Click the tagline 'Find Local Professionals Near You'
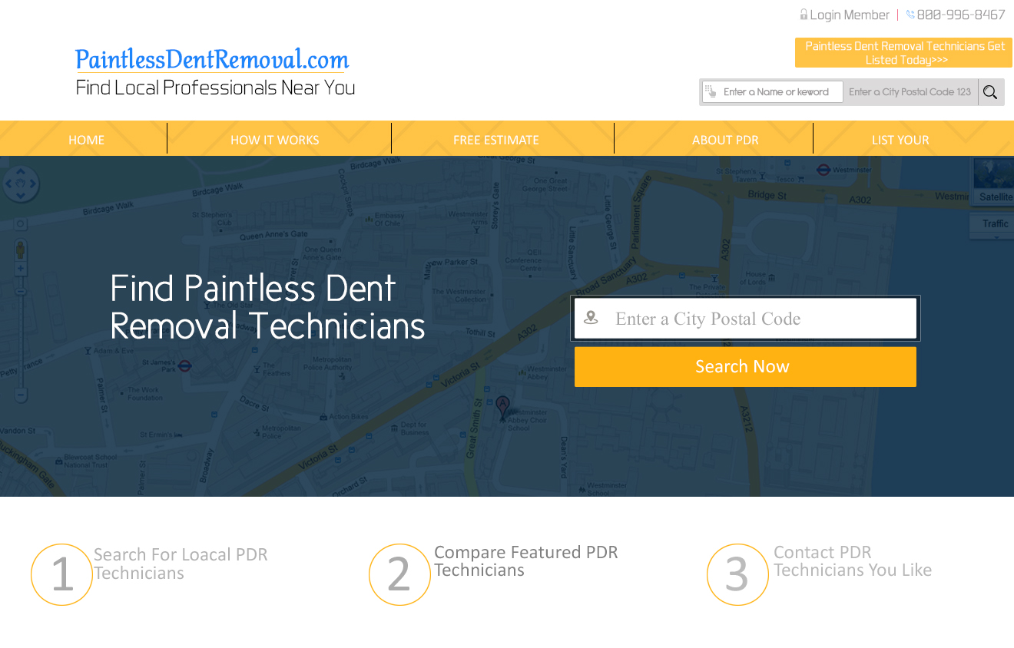1014x648 pixels. pos(215,88)
